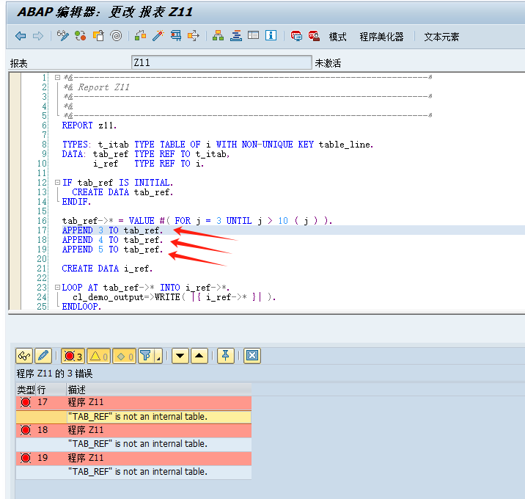Toggle the red errors filter showing 3

[x=73, y=356]
